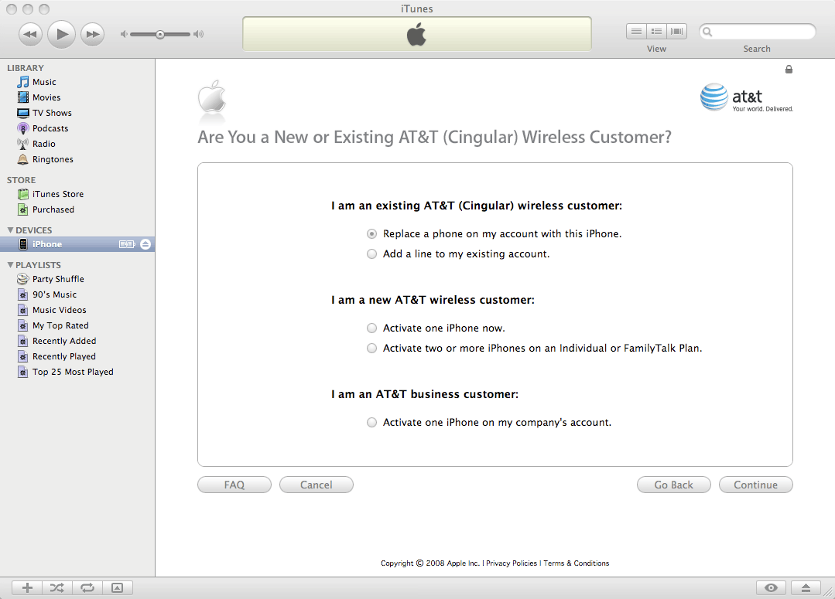Click the volume slider knob
This screenshot has width=835, height=599.
coord(159,35)
